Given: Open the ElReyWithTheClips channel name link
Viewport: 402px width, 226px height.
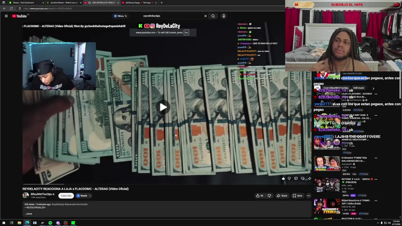Looking at the screenshot, I should (41, 194).
